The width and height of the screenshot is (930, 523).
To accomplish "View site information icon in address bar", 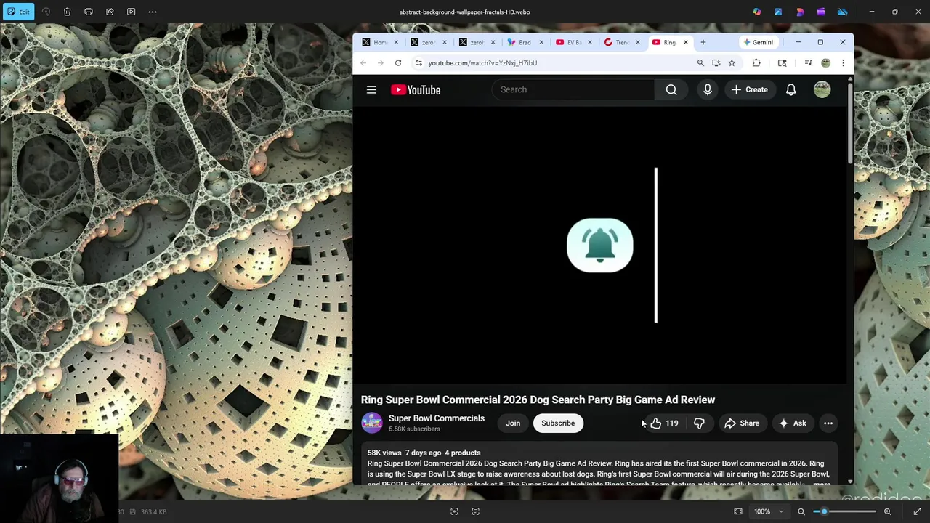I will [418, 63].
